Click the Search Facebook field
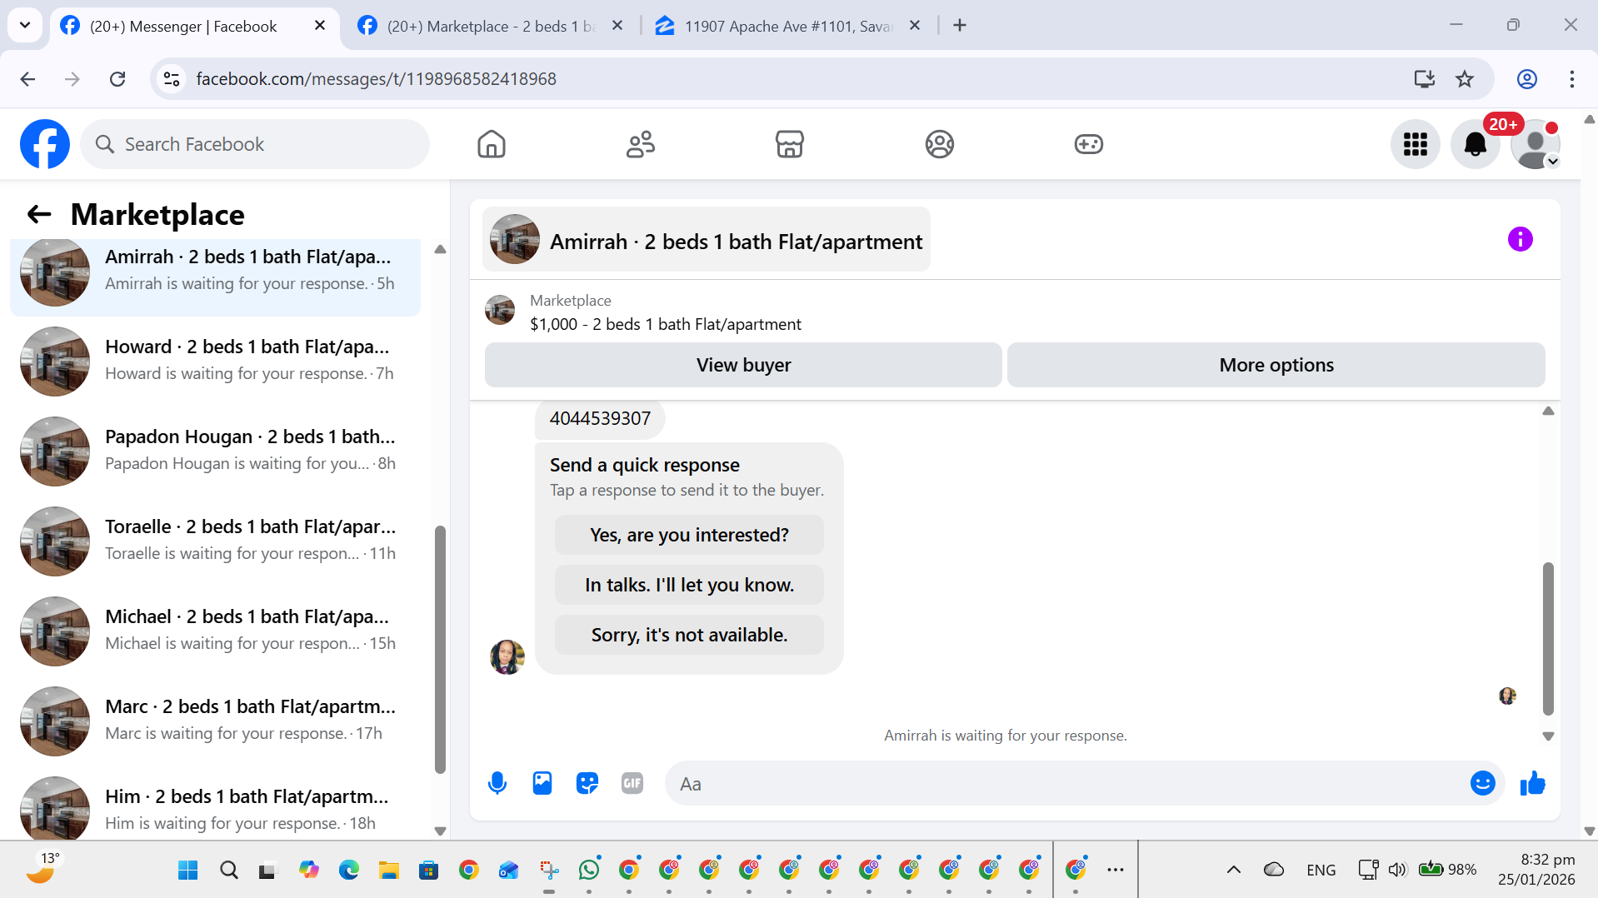1598x898 pixels. coord(255,144)
